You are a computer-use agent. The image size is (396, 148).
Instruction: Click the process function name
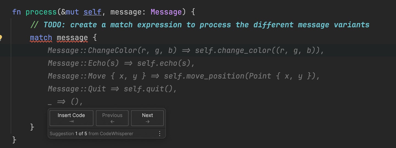[x=41, y=12]
